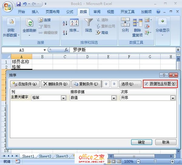Toggle the 数据包含标题 checkbox
This screenshot has width=182, height=165.
(x=147, y=84)
